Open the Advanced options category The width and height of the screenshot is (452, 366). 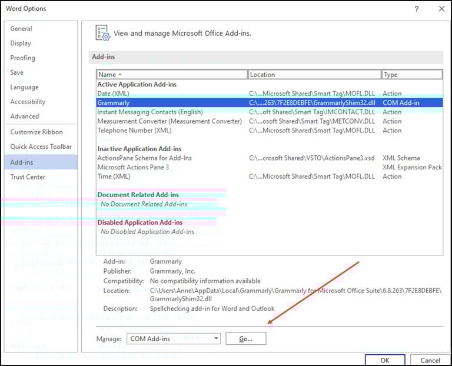25,117
